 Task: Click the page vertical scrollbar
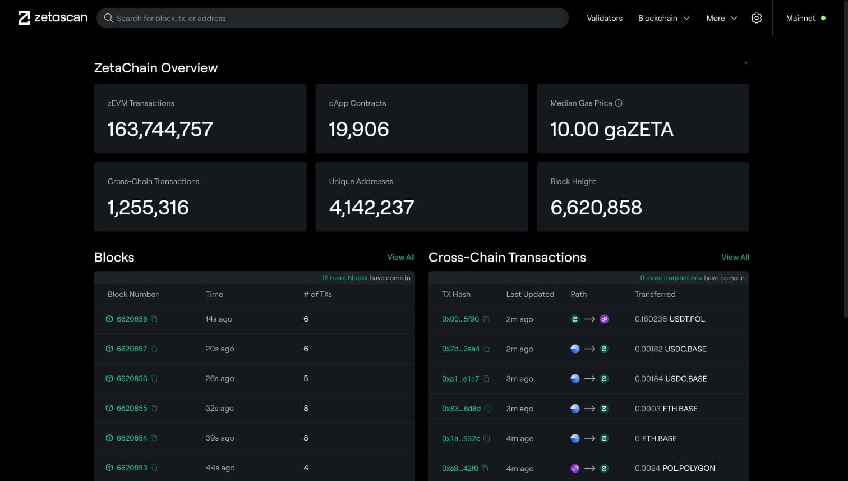pos(845,159)
